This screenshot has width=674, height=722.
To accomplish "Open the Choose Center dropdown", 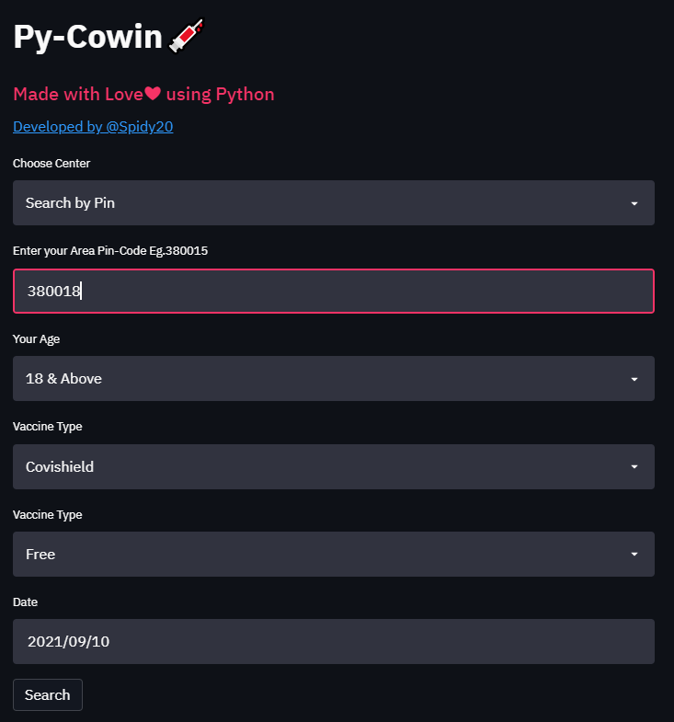I will click(x=333, y=203).
